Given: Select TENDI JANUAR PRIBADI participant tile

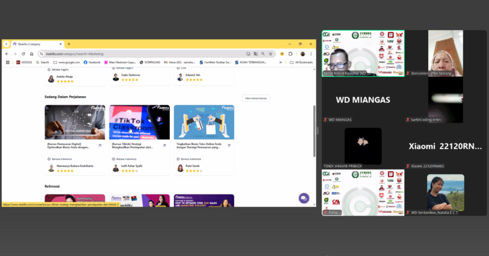Looking at the screenshot, I should pyautogui.click(x=363, y=146).
